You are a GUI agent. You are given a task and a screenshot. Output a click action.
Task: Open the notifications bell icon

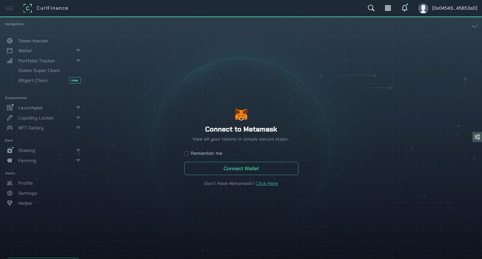click(404, 8)
